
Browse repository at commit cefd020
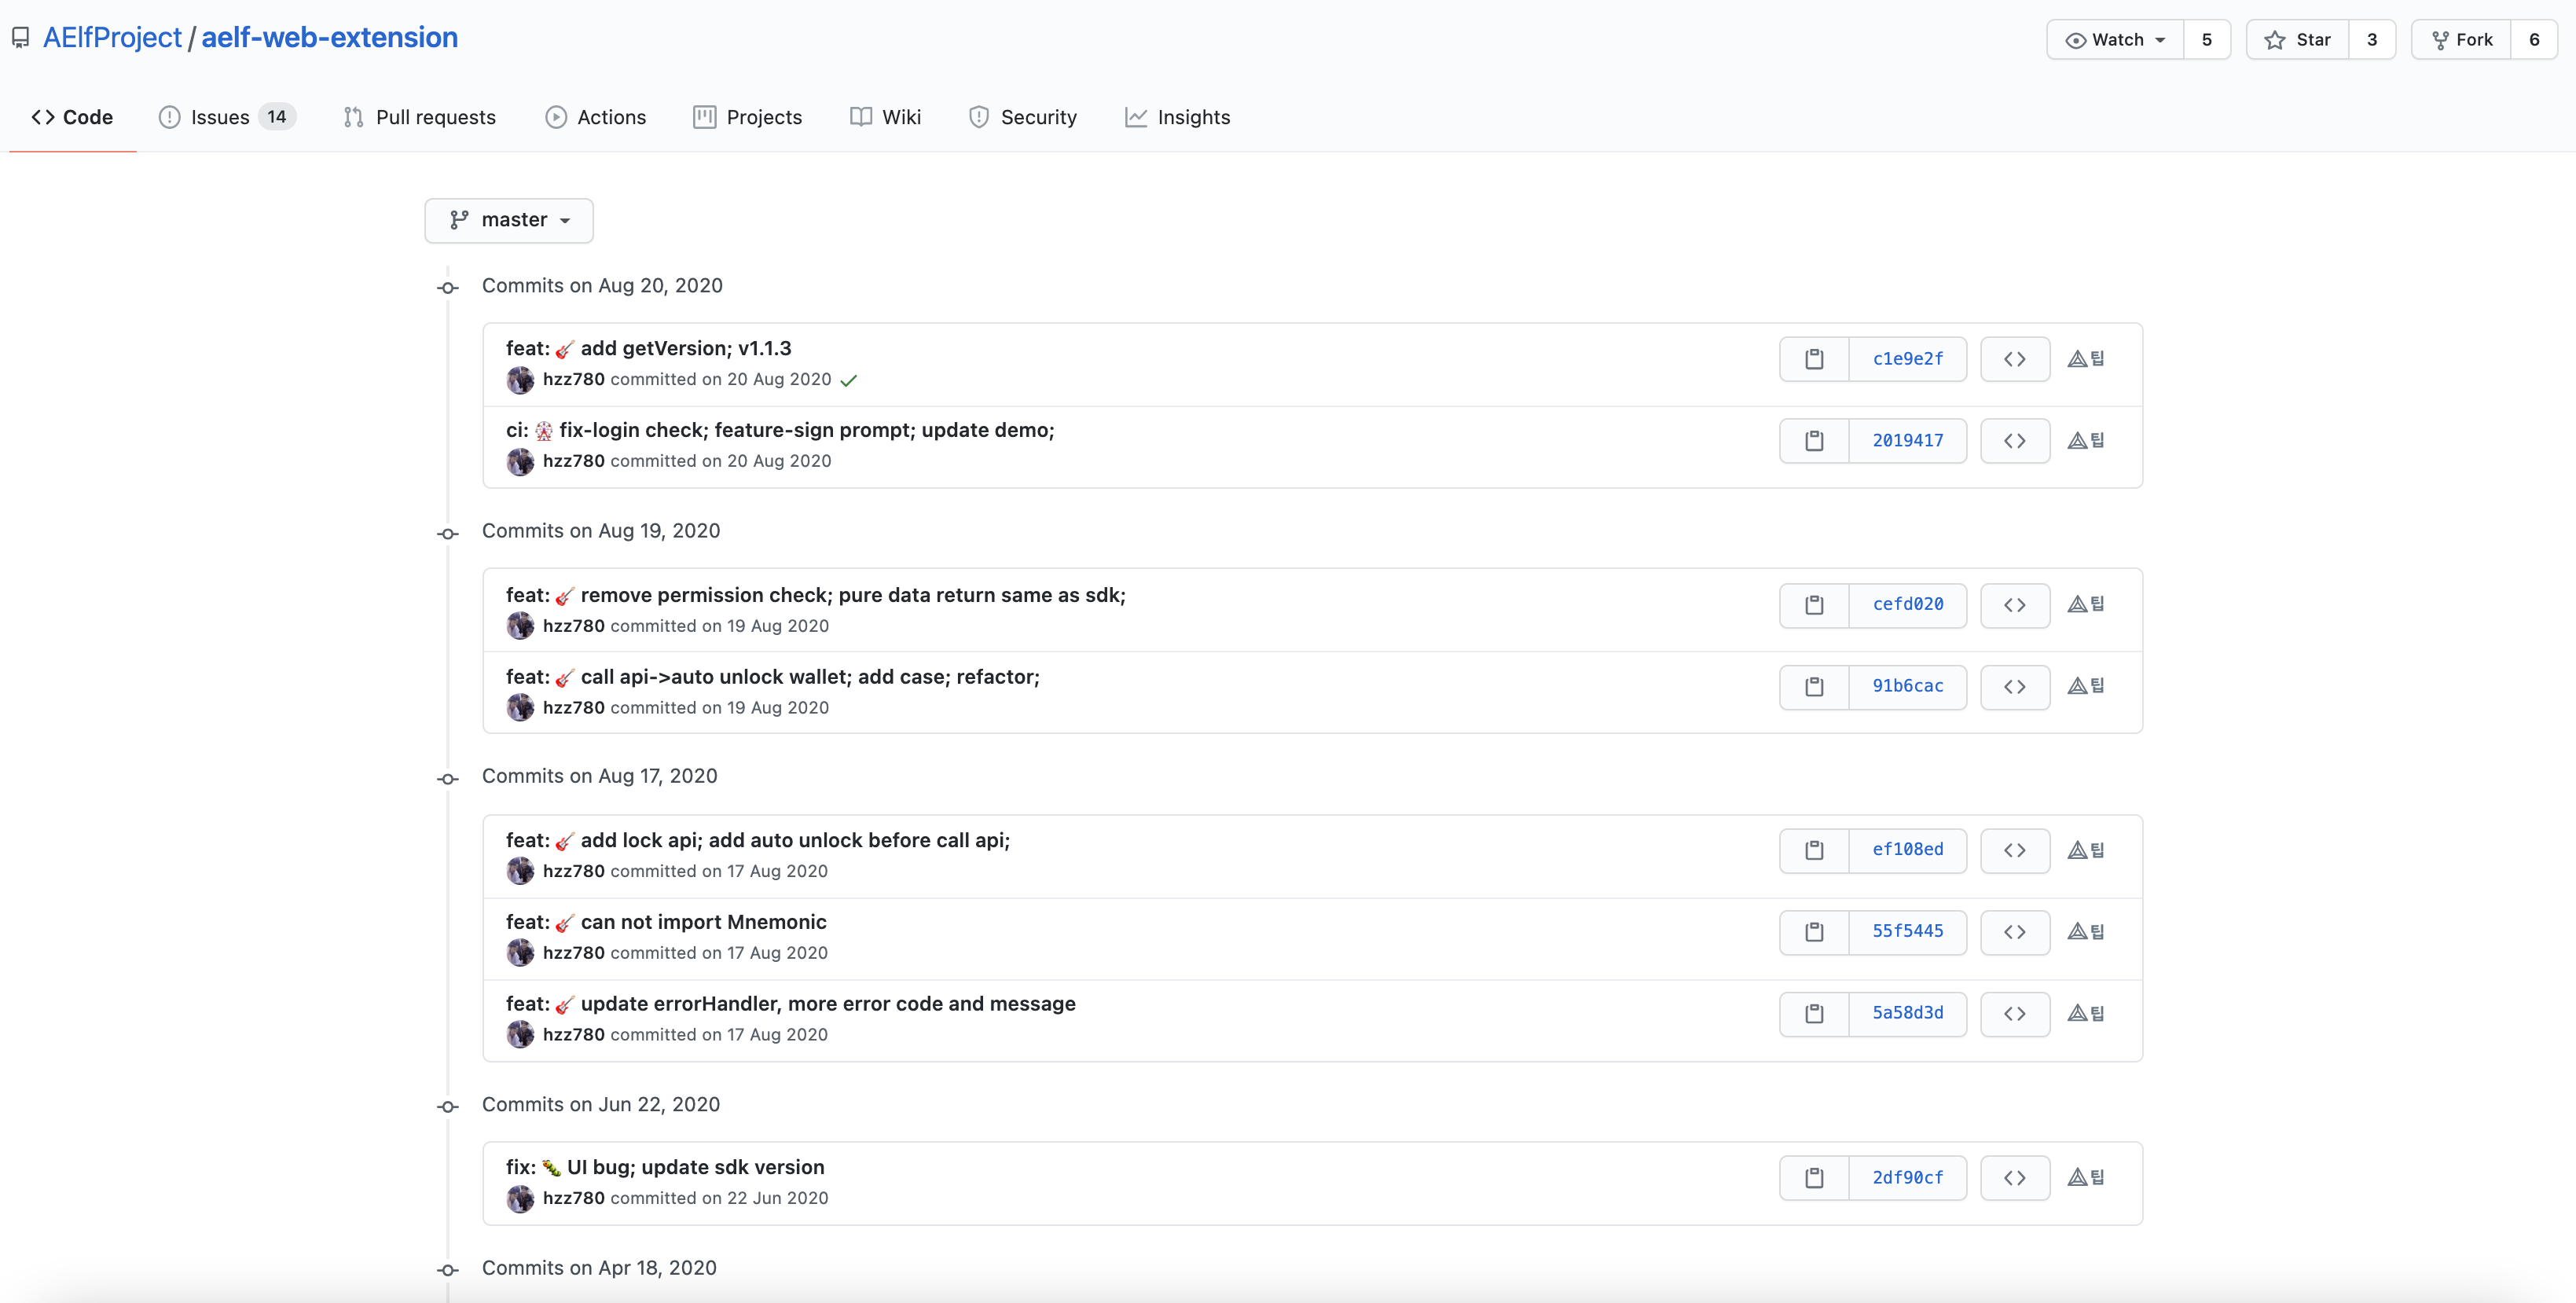pyautogui.click(x=2015, y=605)
